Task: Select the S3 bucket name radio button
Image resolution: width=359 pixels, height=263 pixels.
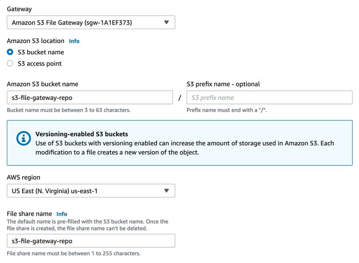Action: coord(10,52)
